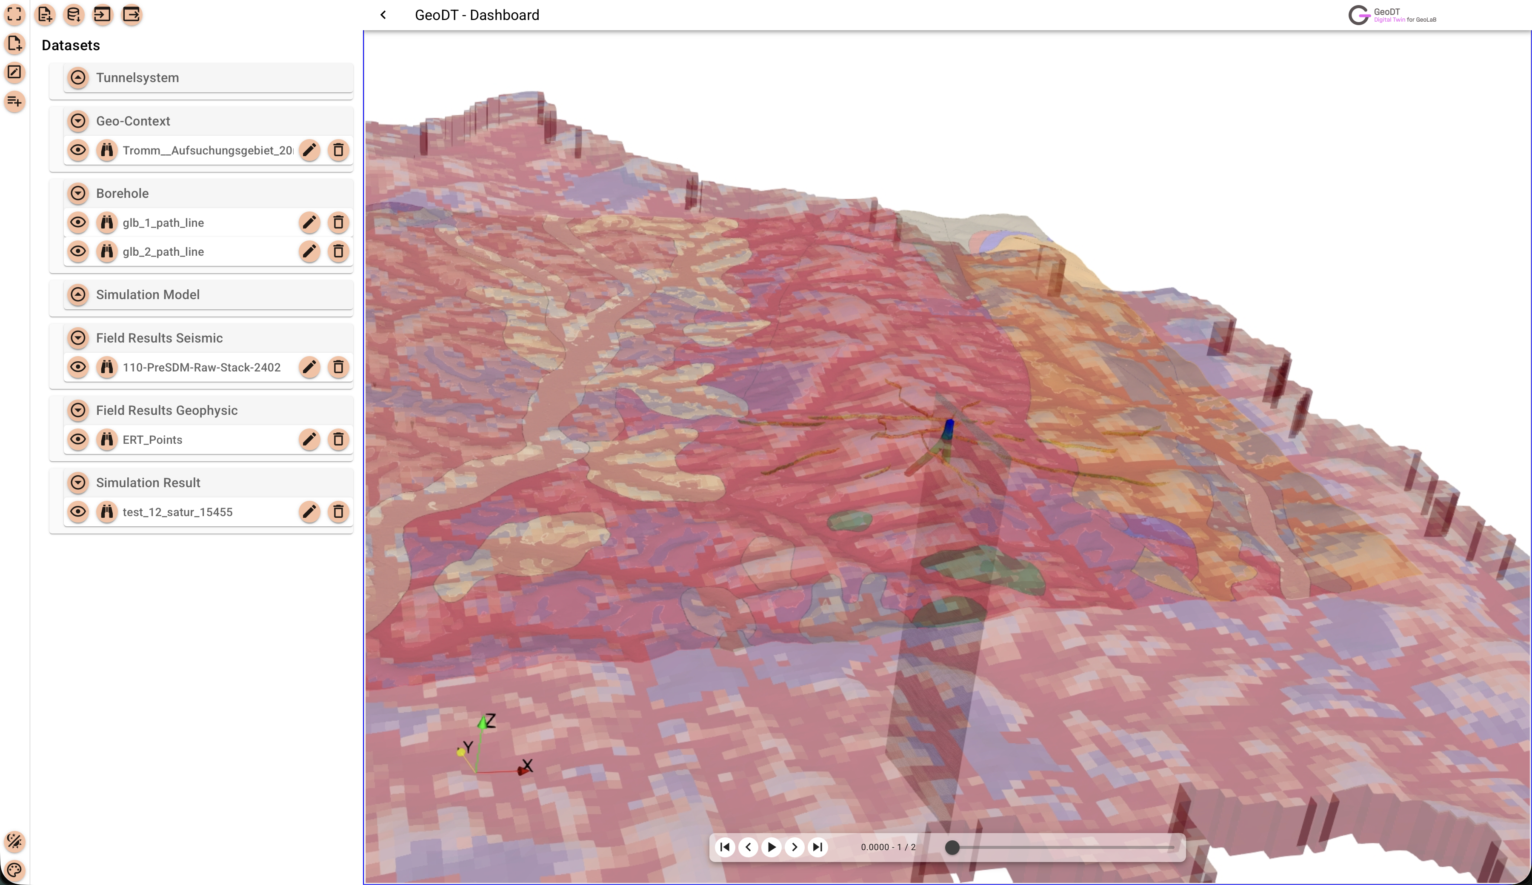Collapse the Field Results Seismic group

coord(78,338)
